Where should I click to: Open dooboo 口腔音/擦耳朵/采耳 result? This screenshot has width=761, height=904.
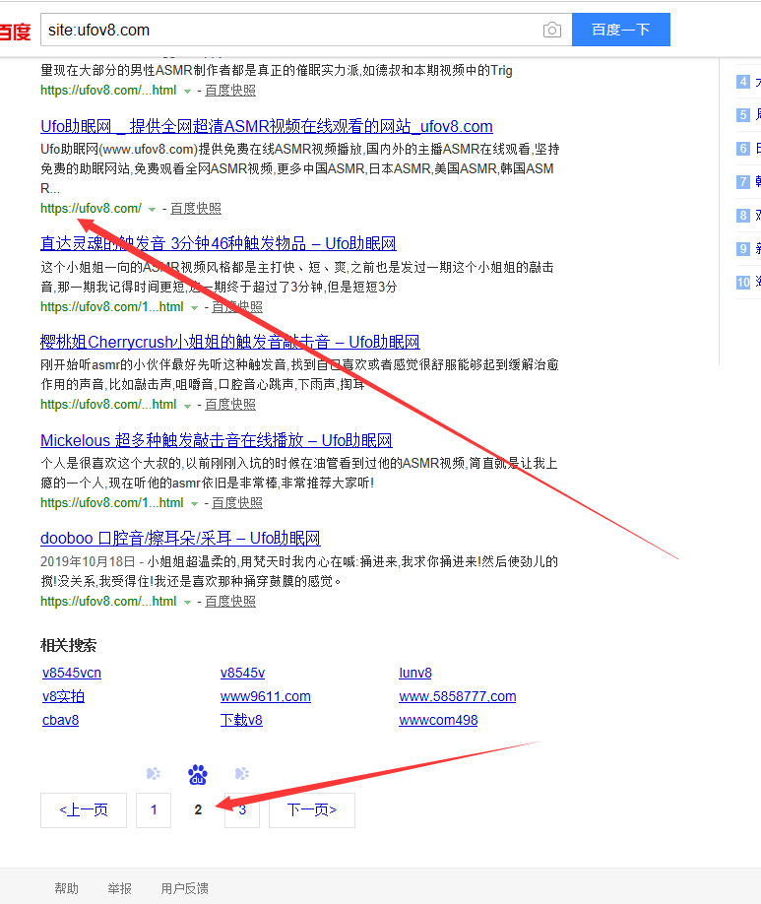[180, 539]
